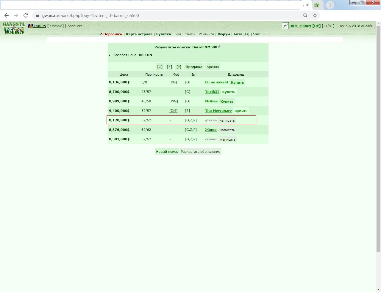Bookmark page with star icon
This screenshot has height=292, width=381.
click(x=315, y=15)
